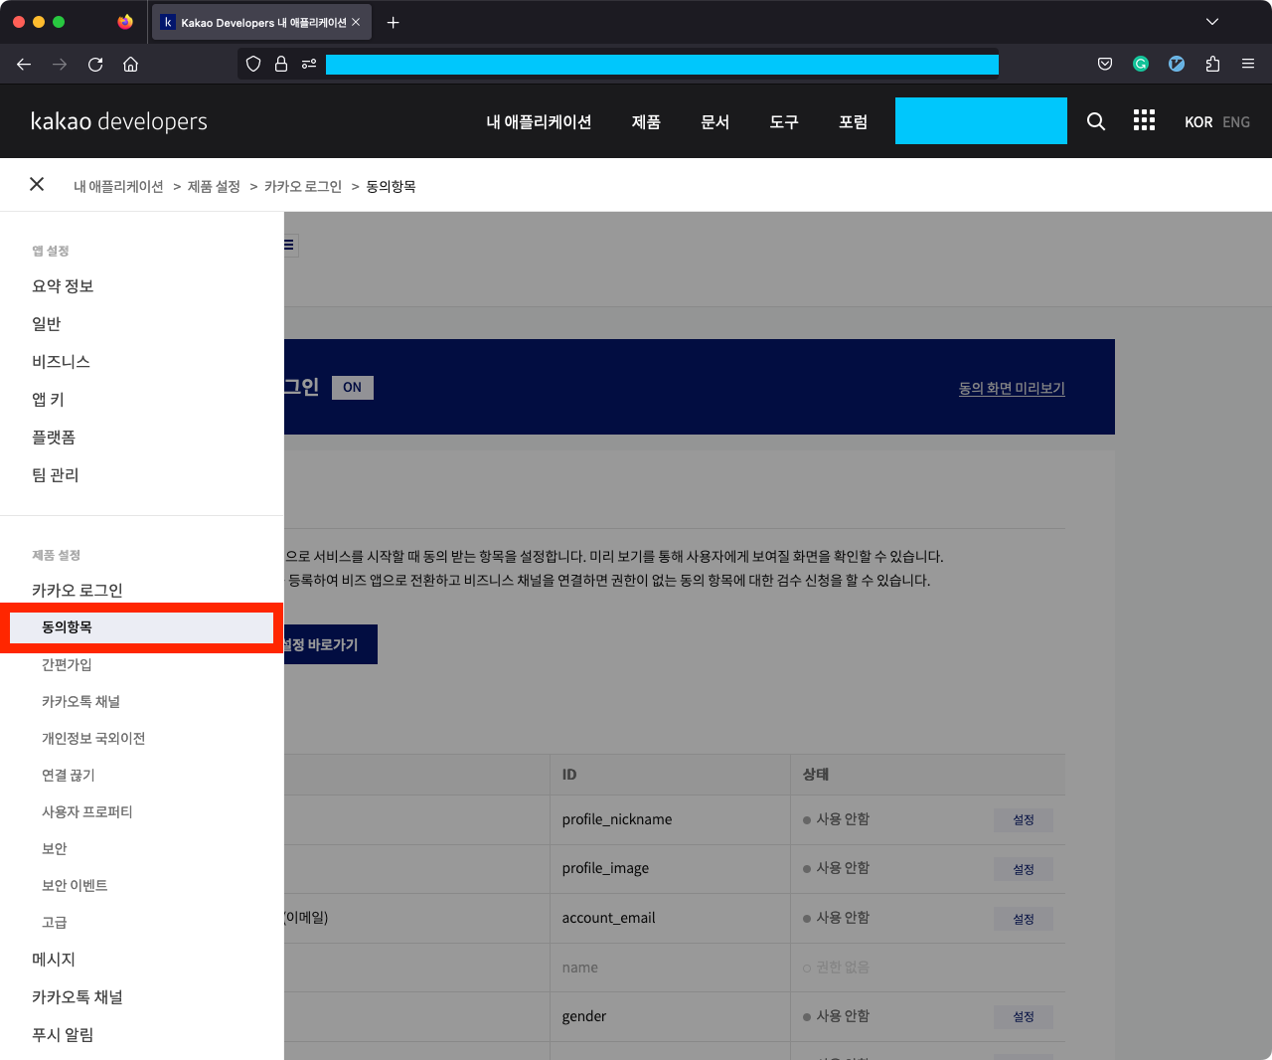1272x1060 pixels.
Task: Click the search magnifier icon in site header
Action: click(1096, 121)
